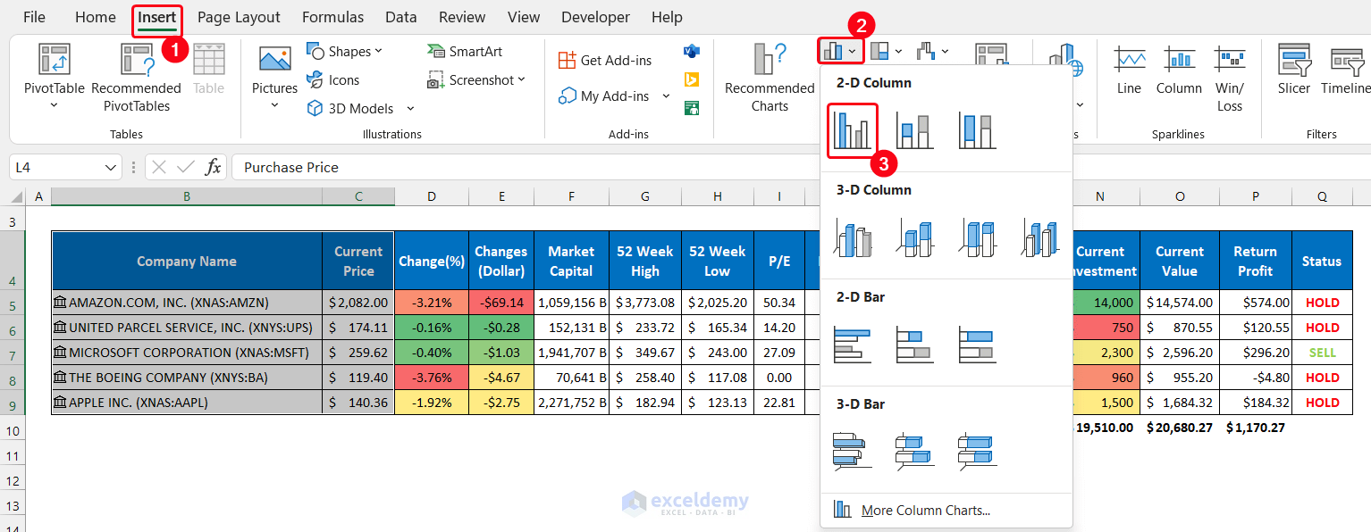Screen dimensions: 1371x532
Task: Click the yellow -$2.75 Changes cell
Action: coord(500,403)
